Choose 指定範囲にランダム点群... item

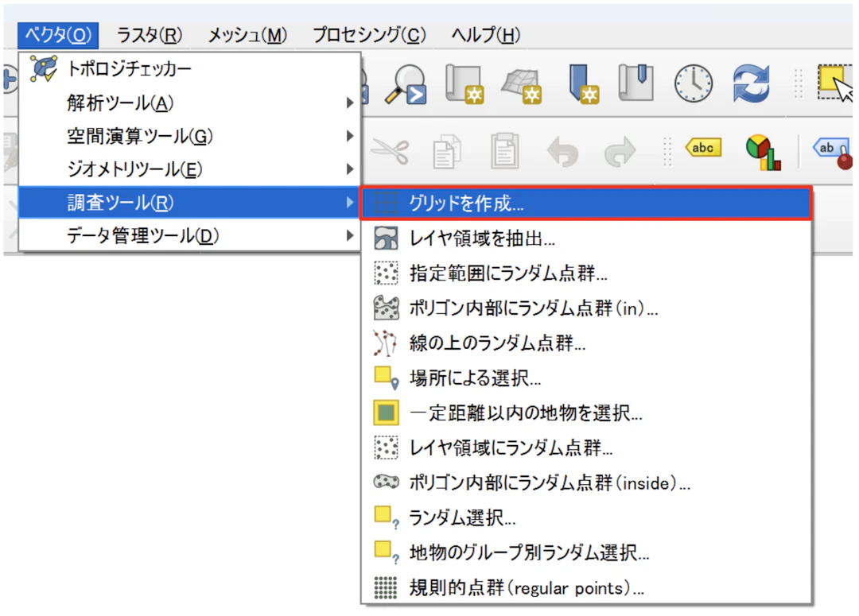coord(585,273)
